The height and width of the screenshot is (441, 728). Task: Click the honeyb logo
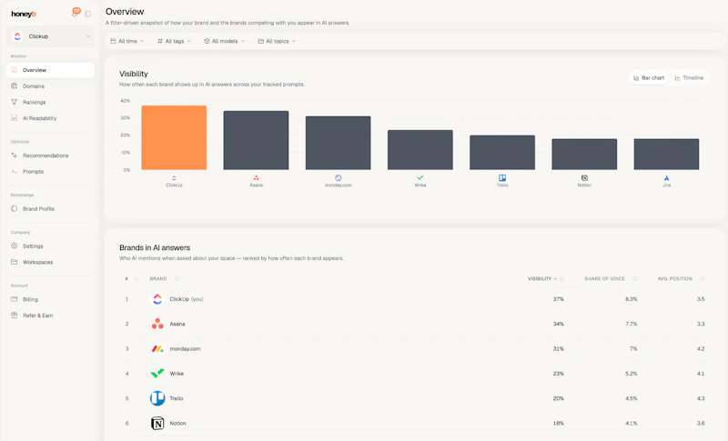(x=24, y=14)
